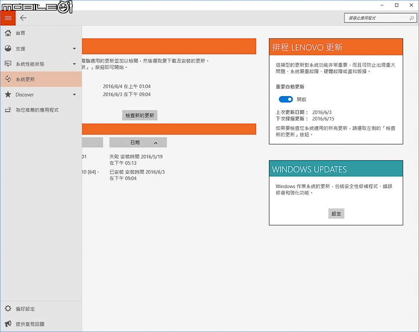Click 2016/6/4 在上午 01:04 timestamp

127,86
